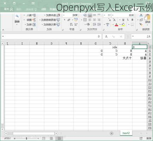Click the Cut scissors icon
The height and width of the screenshot is (141, 153).
141,15
